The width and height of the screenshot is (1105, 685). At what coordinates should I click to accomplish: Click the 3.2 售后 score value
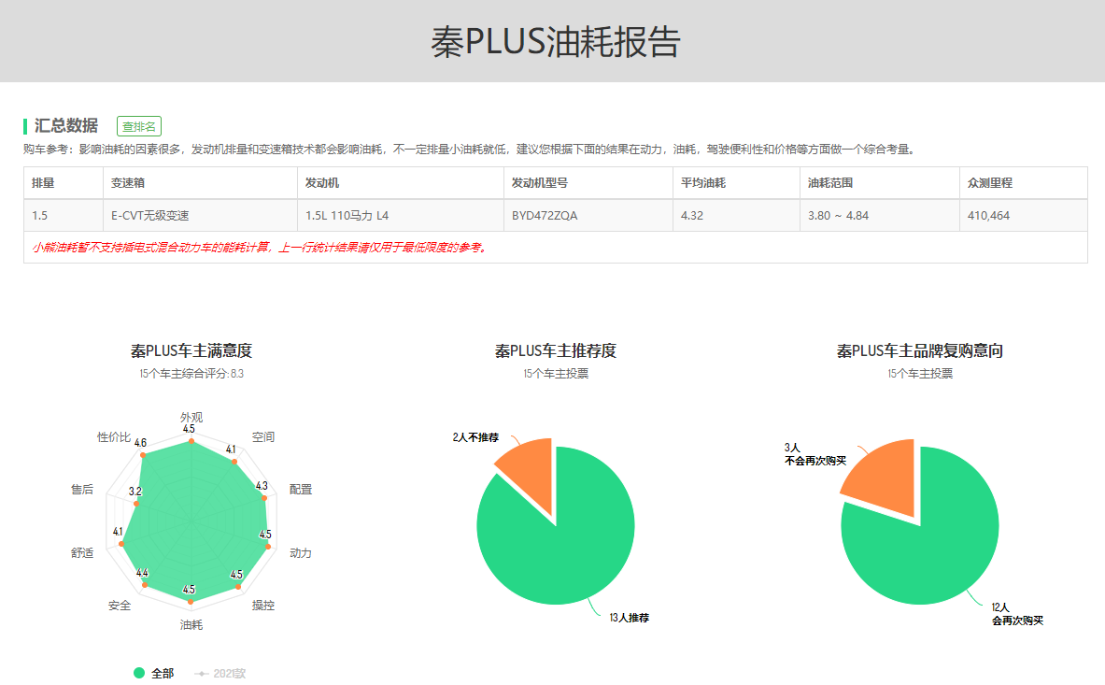point(135,492)
